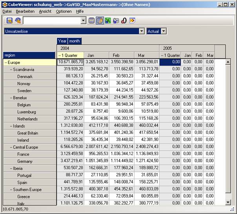Open the Actual scenario dropdown

coord(164,31)
